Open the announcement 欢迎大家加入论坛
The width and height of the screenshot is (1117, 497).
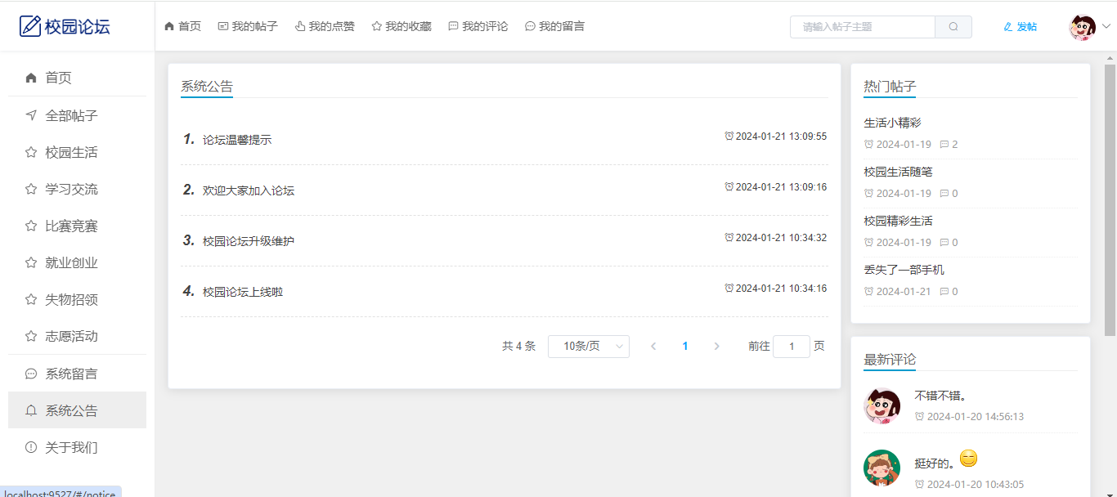click(249, 190)
